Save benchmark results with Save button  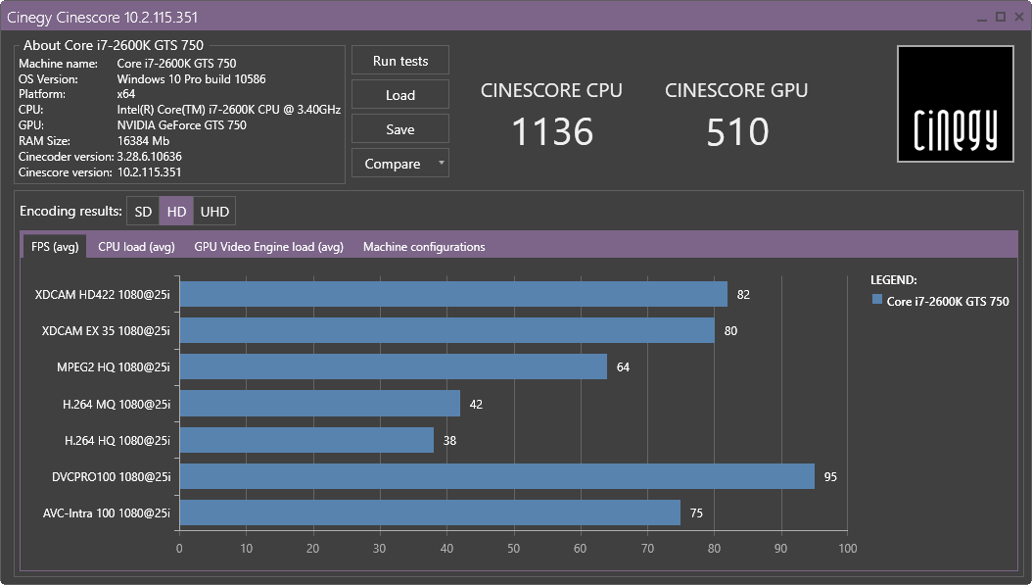(400, 128)
